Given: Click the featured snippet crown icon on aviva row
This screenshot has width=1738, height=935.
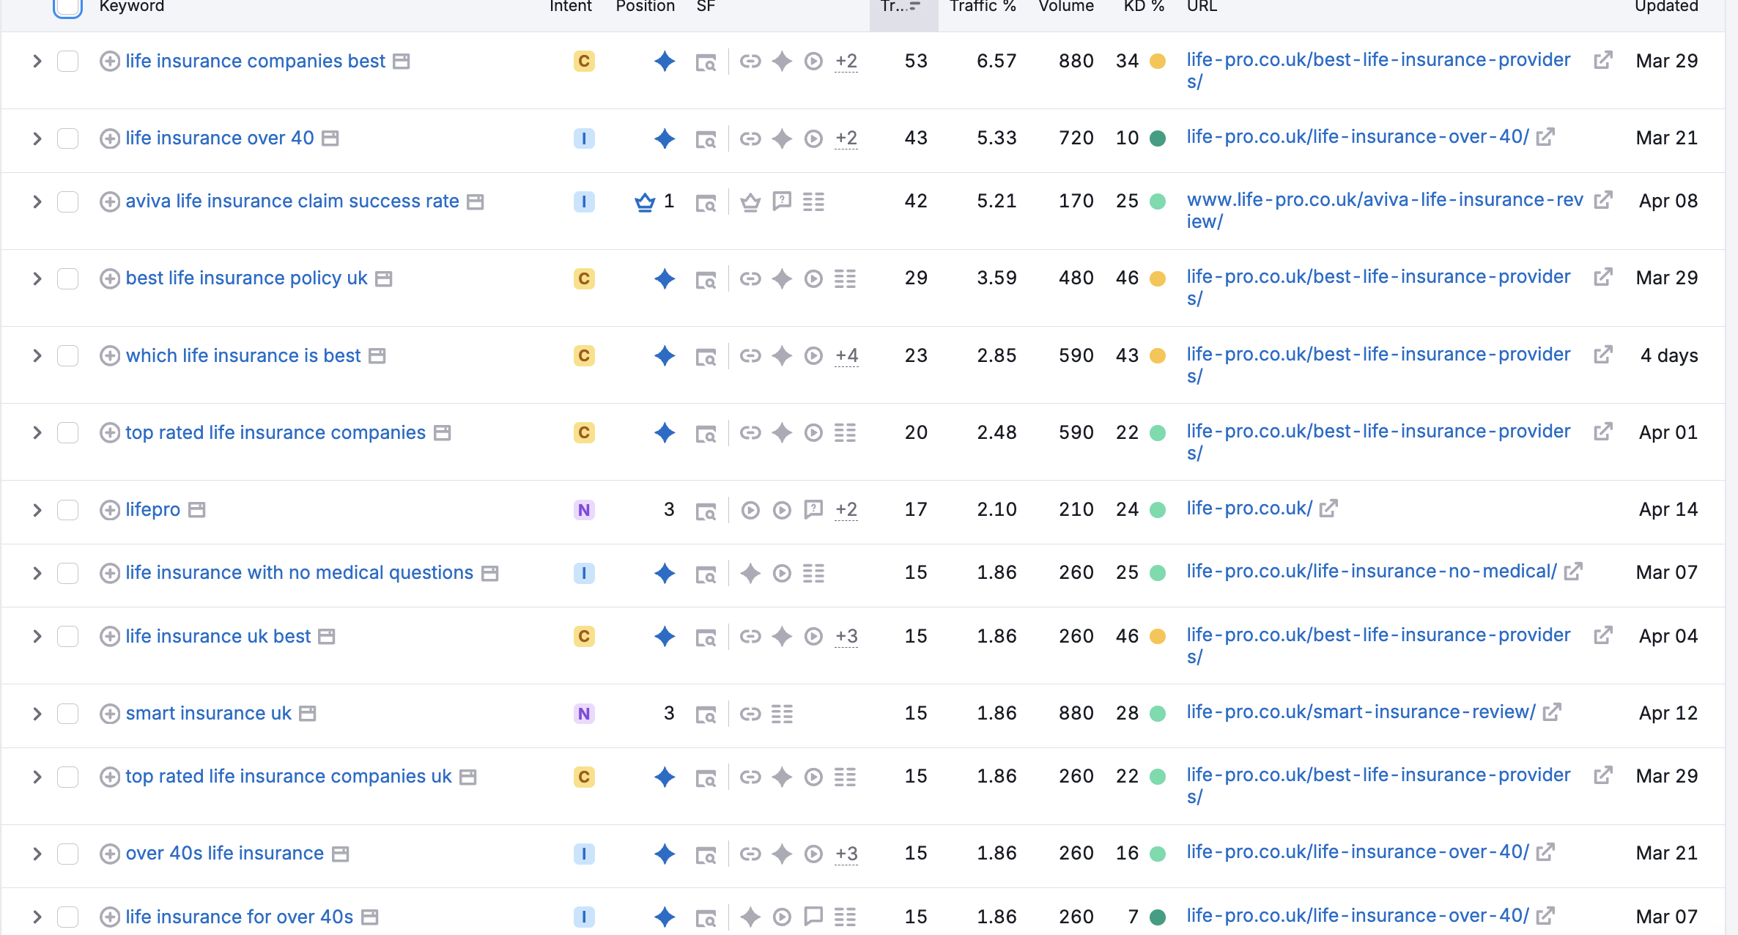Looking at the screenshot, I should [x=643, y=202].
